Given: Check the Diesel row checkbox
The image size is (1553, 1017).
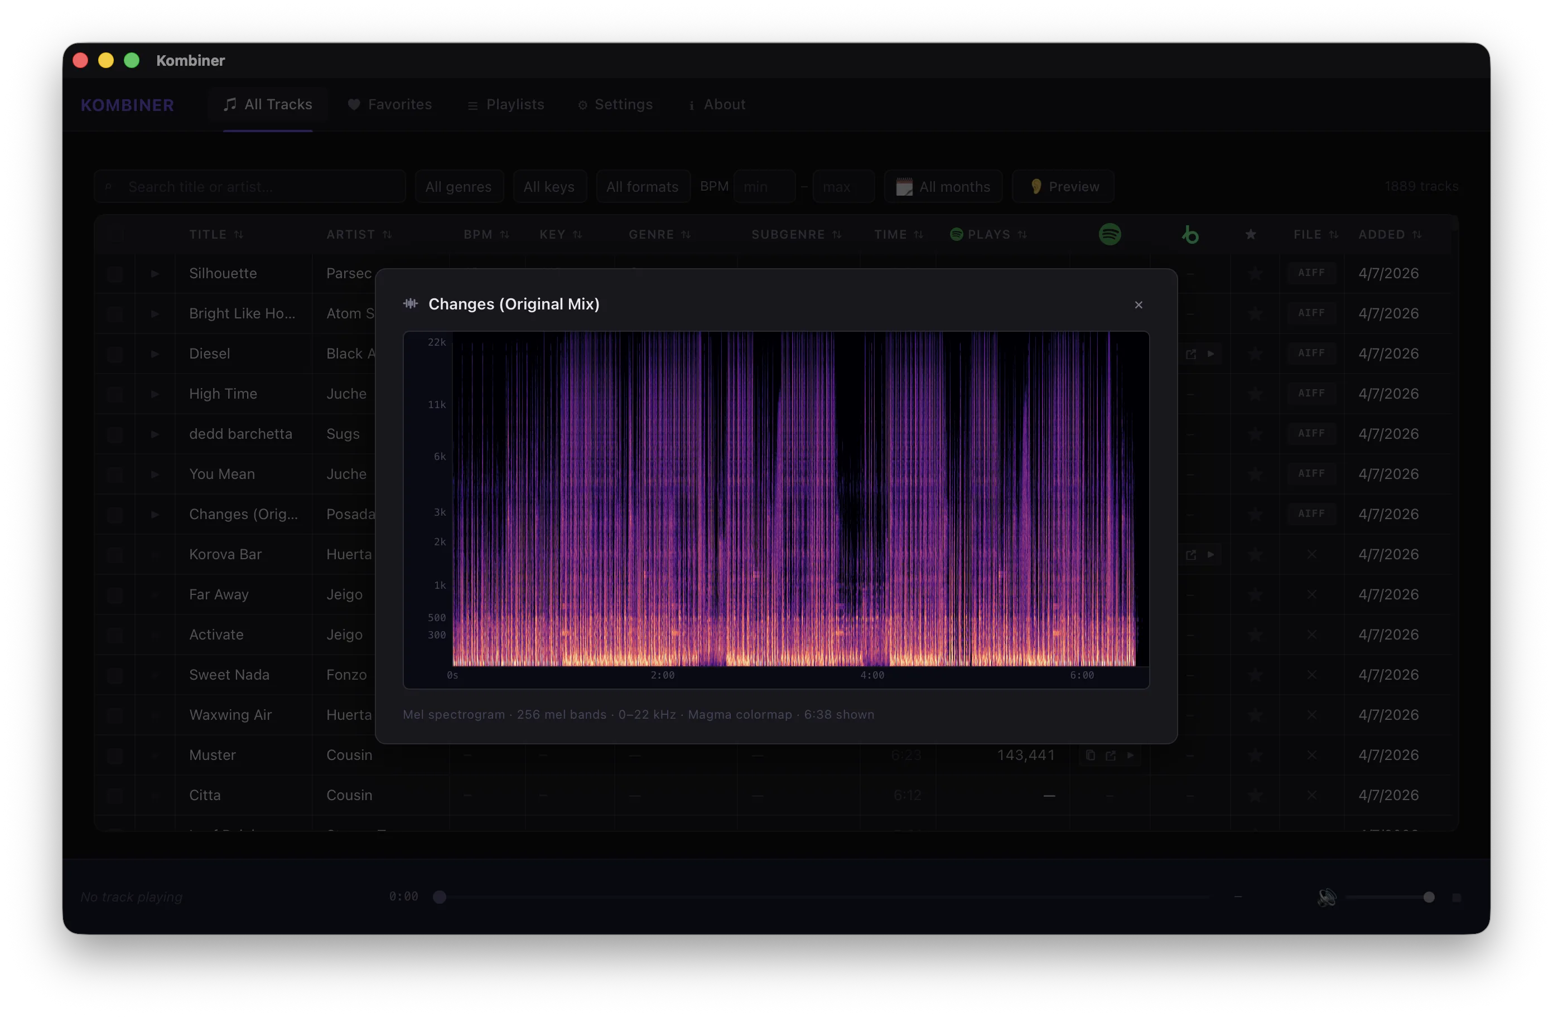Looking at the screenshot, I should pos(115,354).
